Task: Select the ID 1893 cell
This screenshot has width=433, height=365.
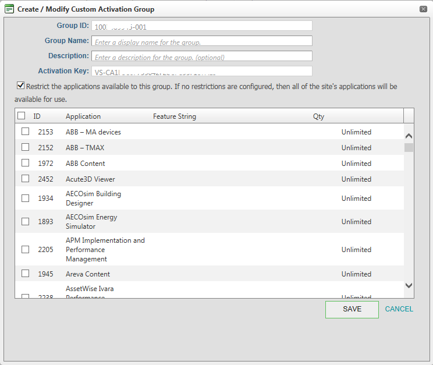Action: pyautogui.click(x=45, y=222)
